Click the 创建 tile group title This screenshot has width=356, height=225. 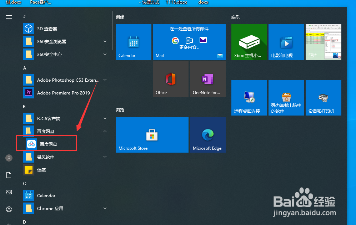pos(120,17)
